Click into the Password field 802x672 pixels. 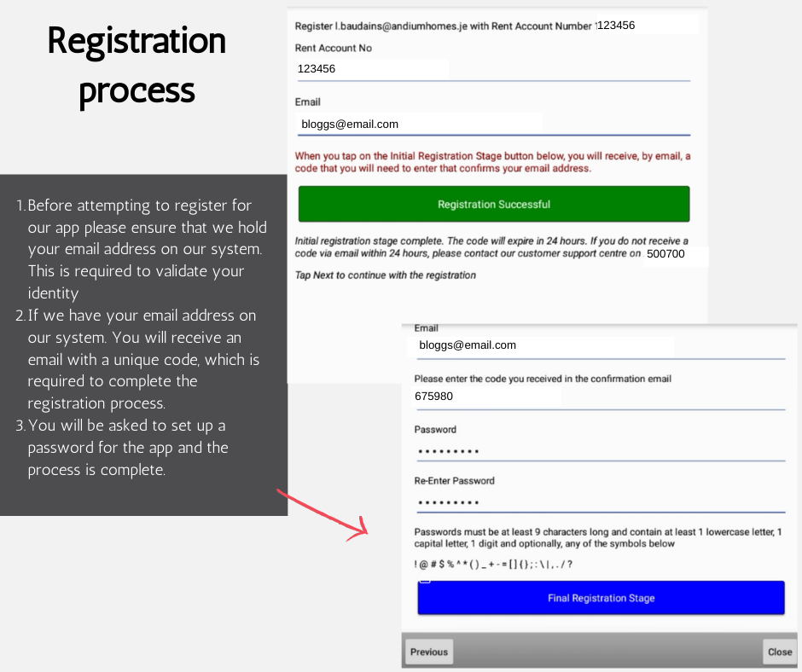pos(600,451)
